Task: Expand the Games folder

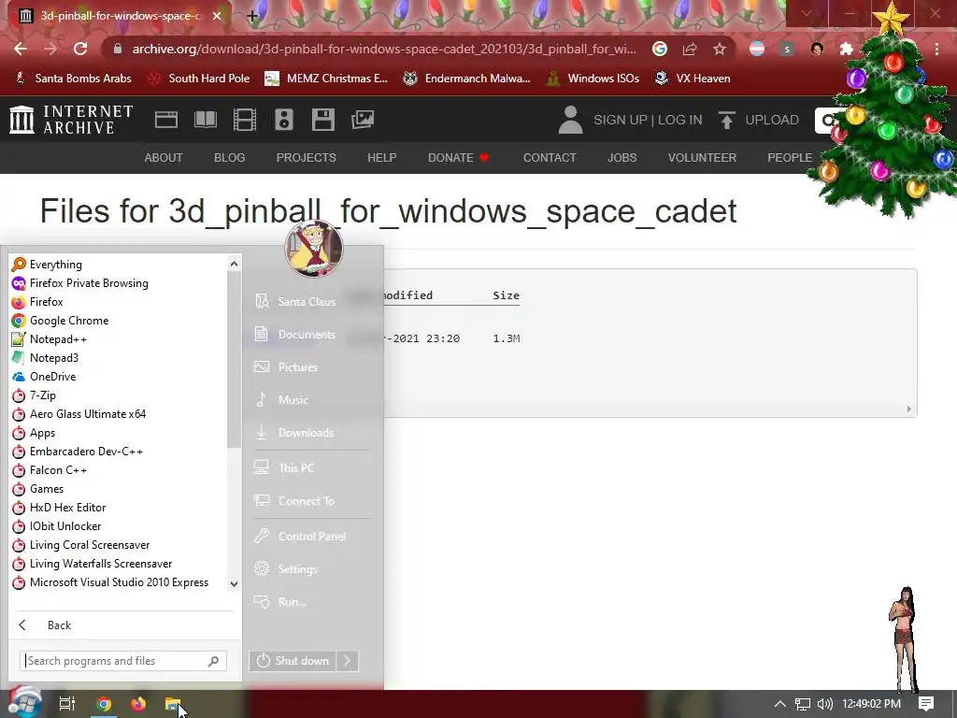Action: (47, 489)
